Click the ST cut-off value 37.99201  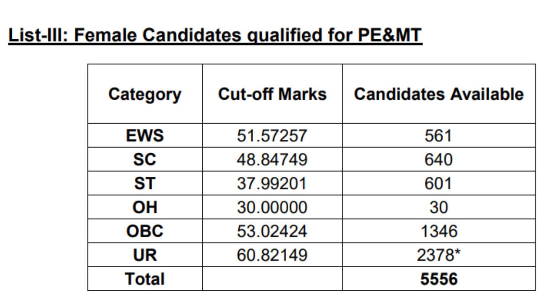[272, 183]
